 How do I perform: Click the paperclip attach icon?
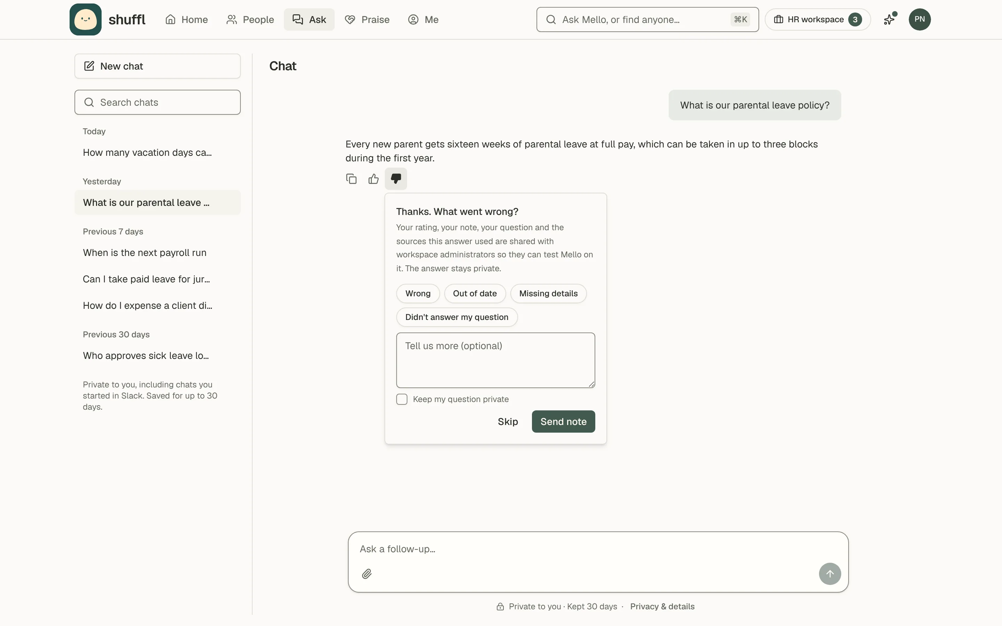pyautogui.click(x=366, y=574)
